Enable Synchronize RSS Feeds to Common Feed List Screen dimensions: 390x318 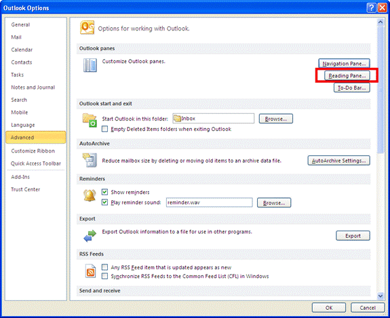[x=104, y=276]
